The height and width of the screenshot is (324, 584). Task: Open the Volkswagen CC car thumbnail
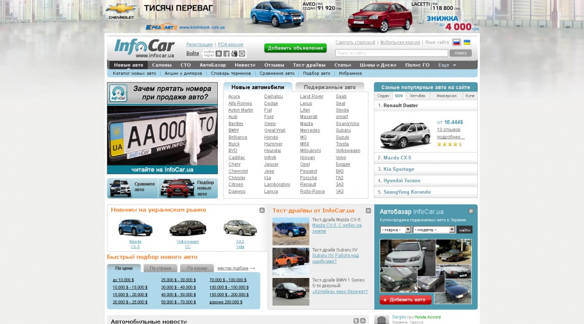tap(187, 228)
